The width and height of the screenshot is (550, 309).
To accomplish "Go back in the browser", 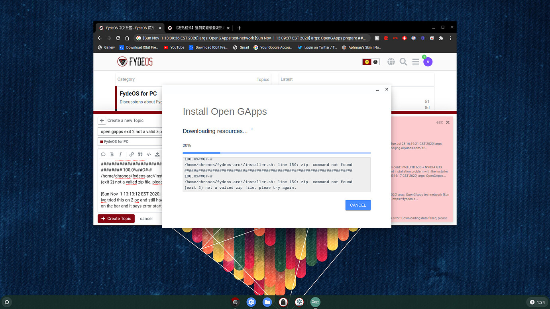I will 100,38.
